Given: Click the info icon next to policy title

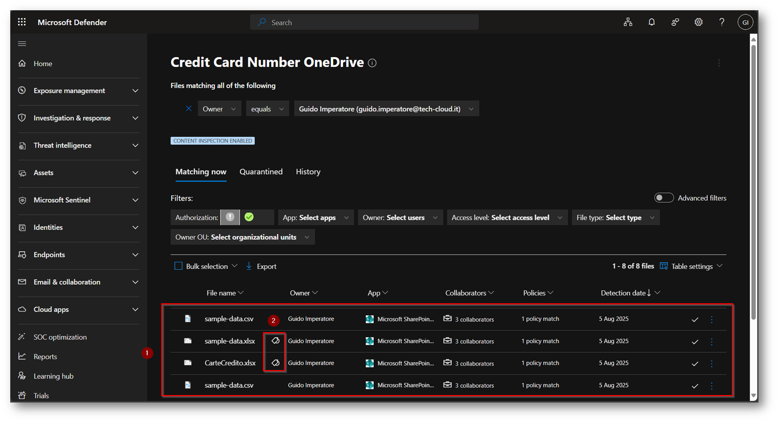Looking at the screenshot, I should (372, 63).
